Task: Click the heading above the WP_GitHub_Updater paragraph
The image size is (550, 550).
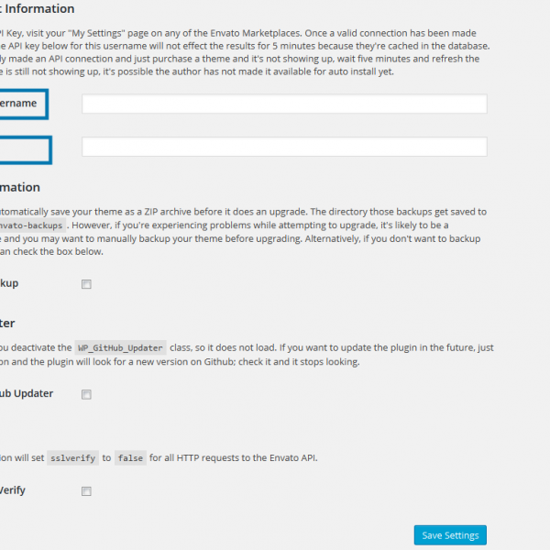Action: coord(7,323)
